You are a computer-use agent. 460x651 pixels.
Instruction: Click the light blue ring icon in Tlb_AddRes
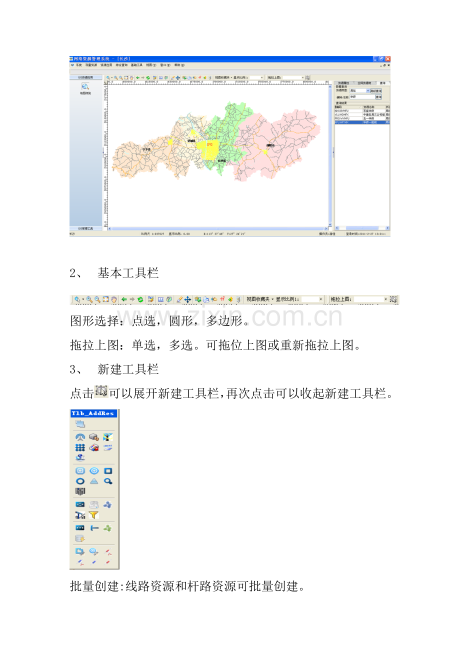(93, 471)
